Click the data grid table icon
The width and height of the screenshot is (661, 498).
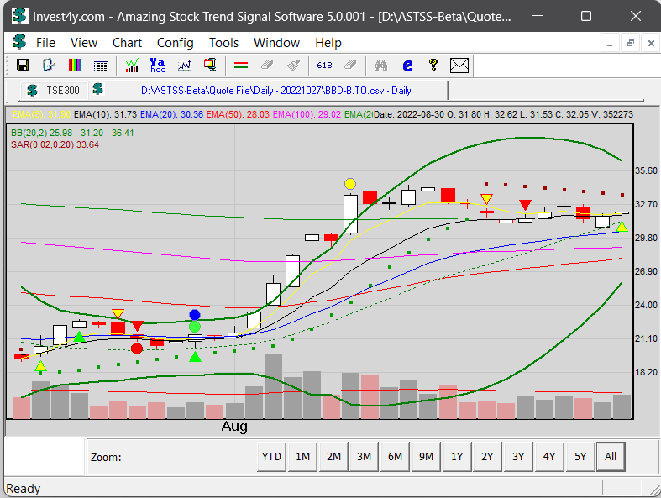(101, 65)
